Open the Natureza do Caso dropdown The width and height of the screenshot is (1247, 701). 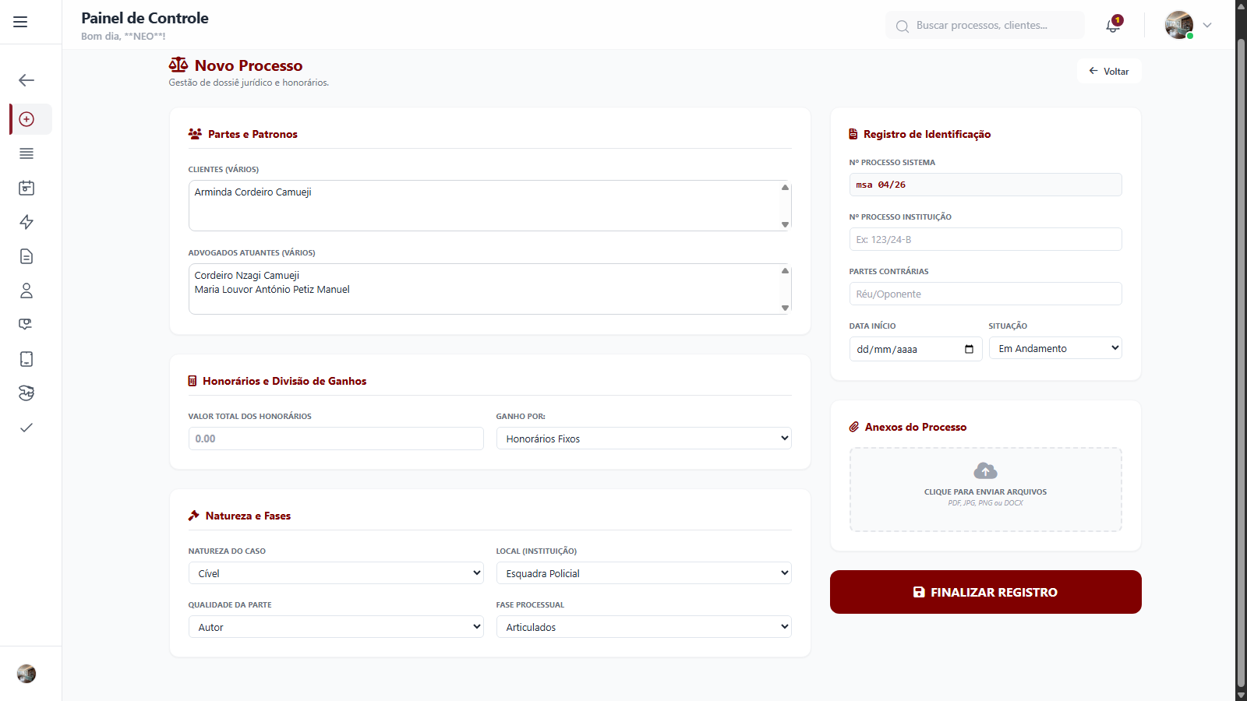336,573
